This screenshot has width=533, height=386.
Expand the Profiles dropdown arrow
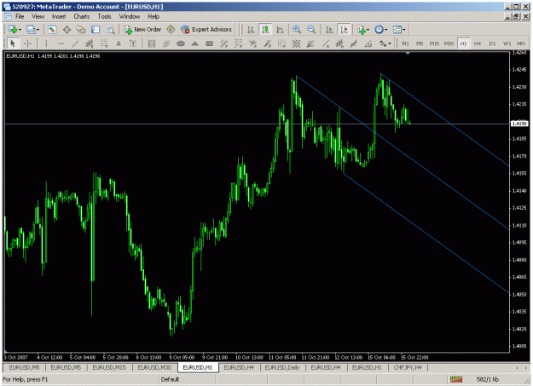[x=38, y=30]
